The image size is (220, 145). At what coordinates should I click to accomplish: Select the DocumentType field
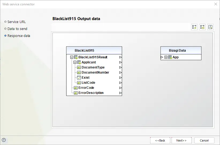click(94, 67)
